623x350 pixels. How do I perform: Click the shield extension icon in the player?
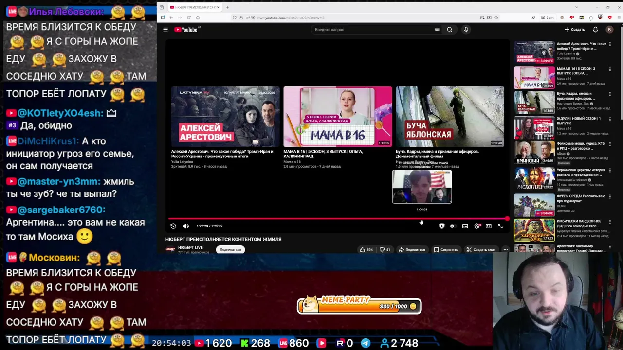point(441,226)
